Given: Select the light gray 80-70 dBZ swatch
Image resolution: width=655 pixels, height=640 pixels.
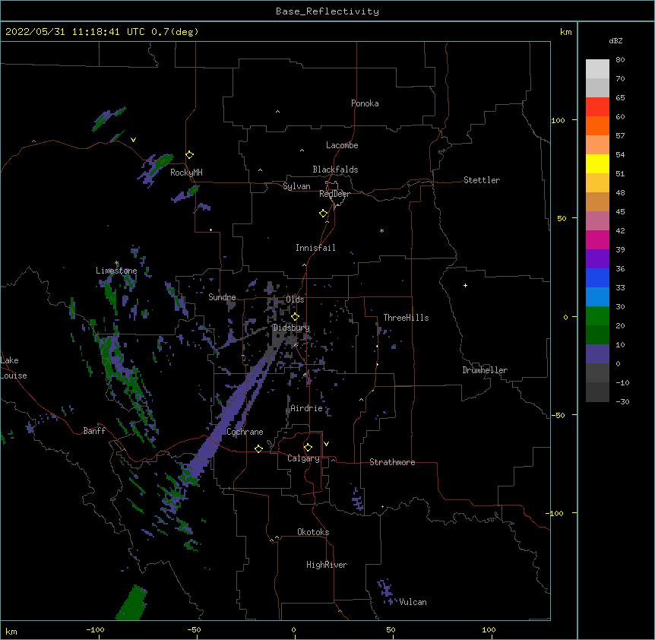Looking at the screenshot, I should tap(597, 69).
